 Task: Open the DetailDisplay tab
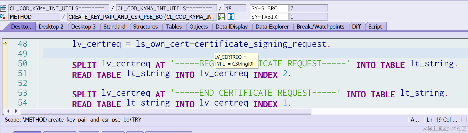pyautogui.click(x=232, y=27)
